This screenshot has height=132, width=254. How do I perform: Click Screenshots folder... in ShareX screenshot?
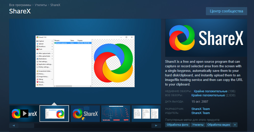[44, 71]
